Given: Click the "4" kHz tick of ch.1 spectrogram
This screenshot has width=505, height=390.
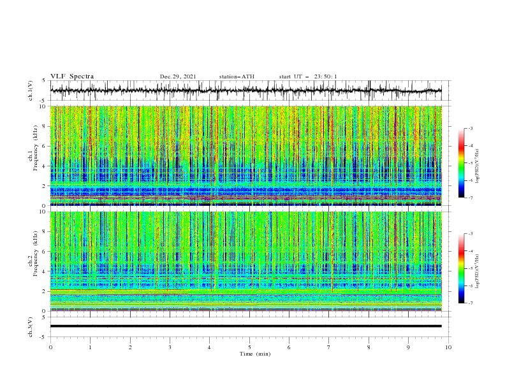Looking at the screenshot, I should 45,166.
